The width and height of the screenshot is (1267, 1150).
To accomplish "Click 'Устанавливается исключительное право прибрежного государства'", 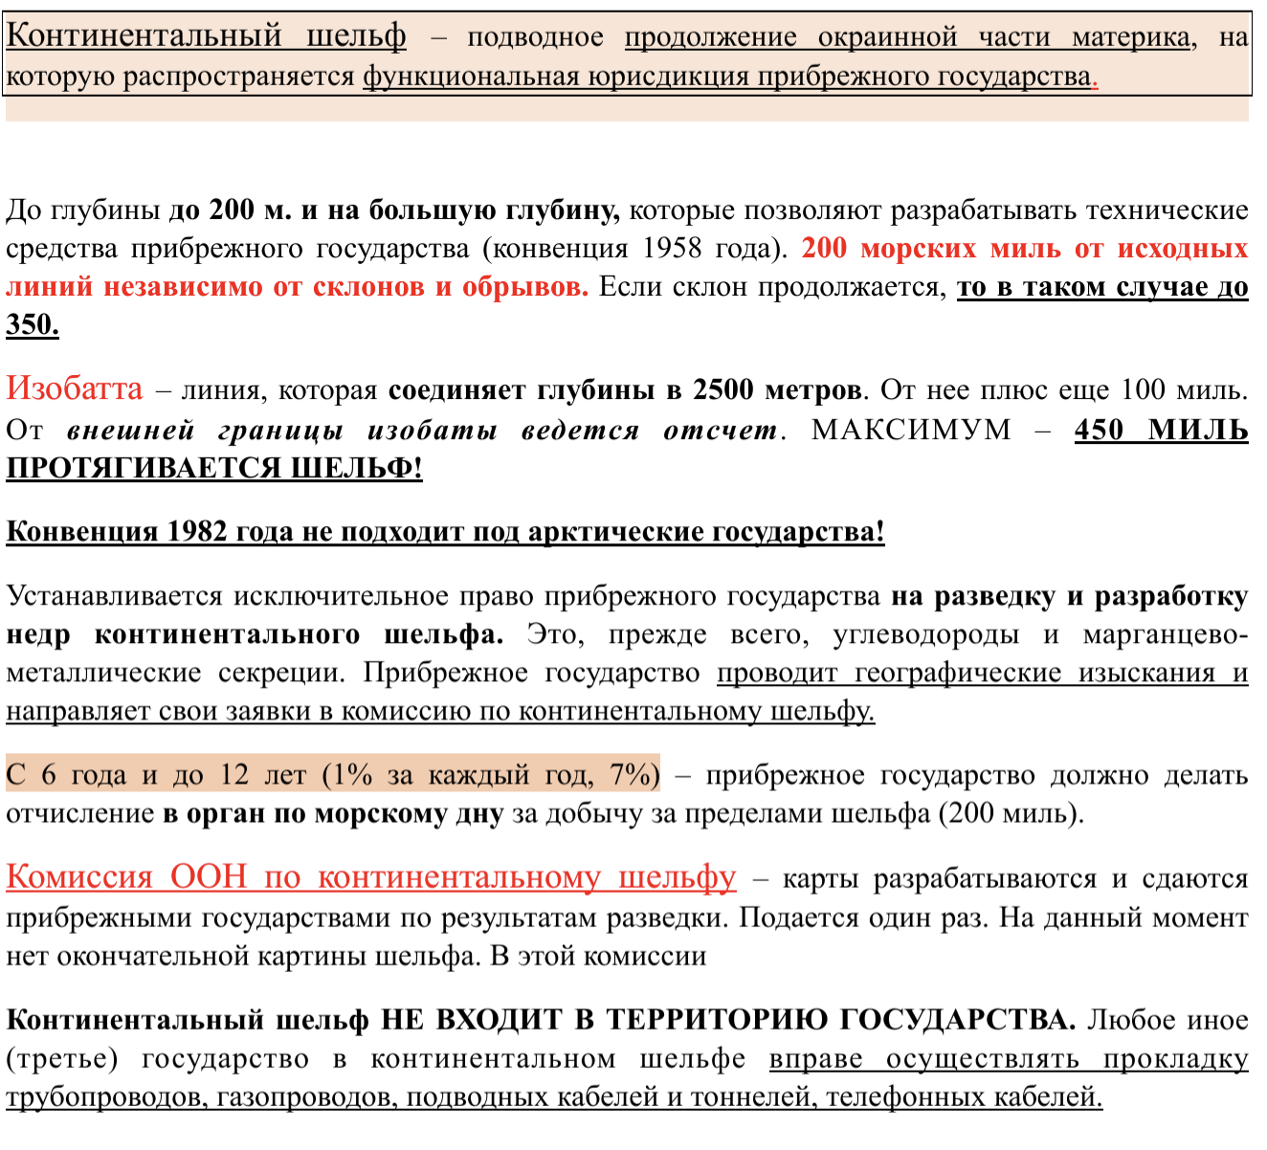I will pos(443,596).
